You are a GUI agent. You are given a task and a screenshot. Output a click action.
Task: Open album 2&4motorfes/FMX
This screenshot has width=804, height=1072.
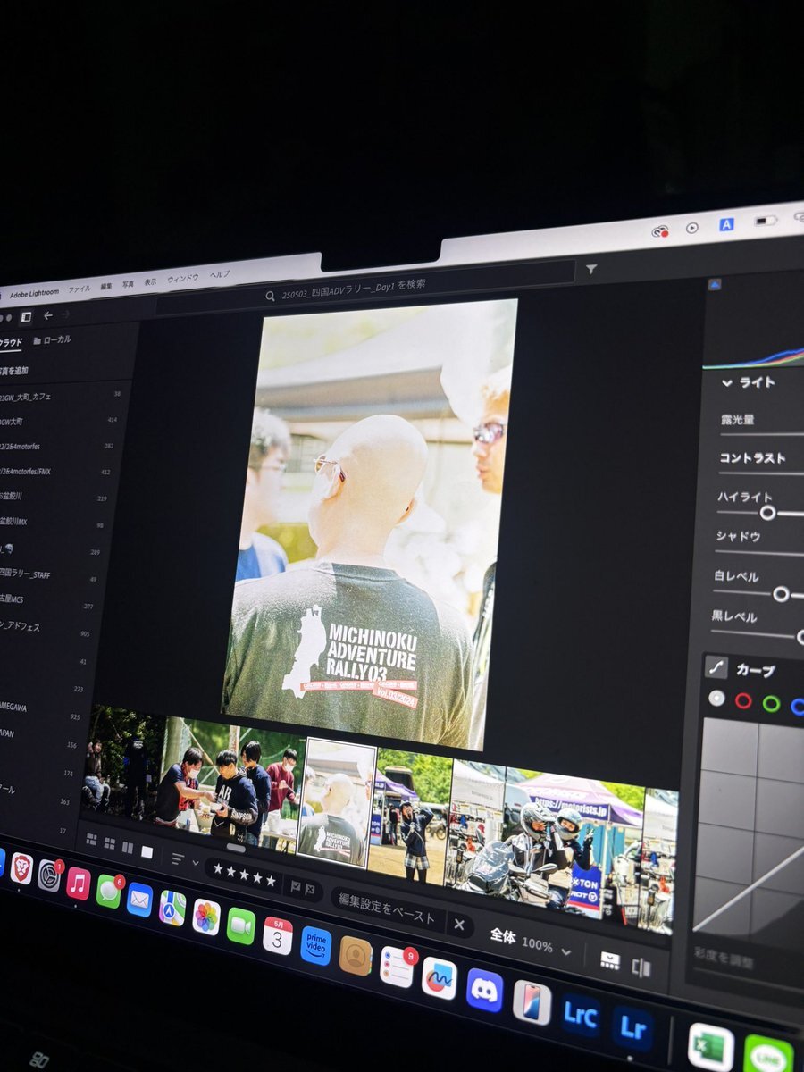25,471
